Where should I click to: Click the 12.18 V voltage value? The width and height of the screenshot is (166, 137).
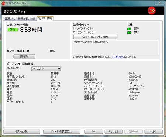click(55, 92)
